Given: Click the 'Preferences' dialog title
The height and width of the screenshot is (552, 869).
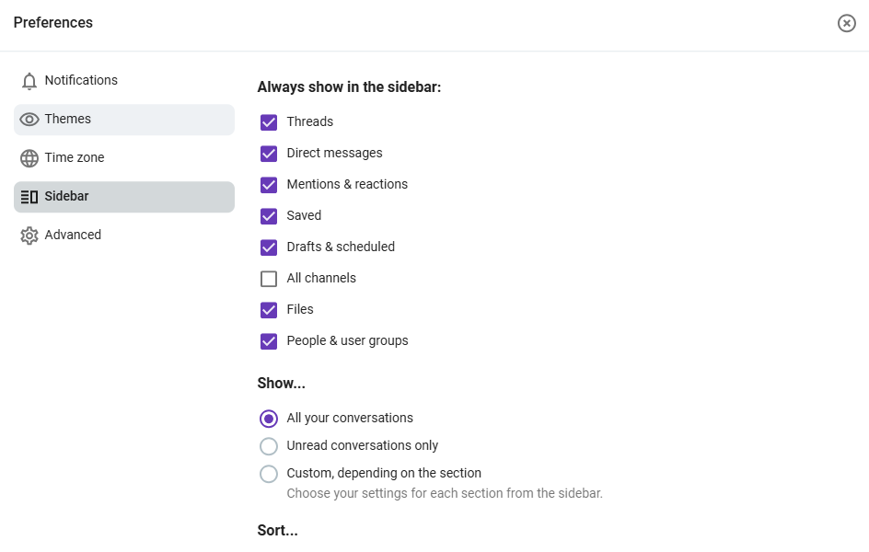Looking at the screenshot, I should (53, 23).
